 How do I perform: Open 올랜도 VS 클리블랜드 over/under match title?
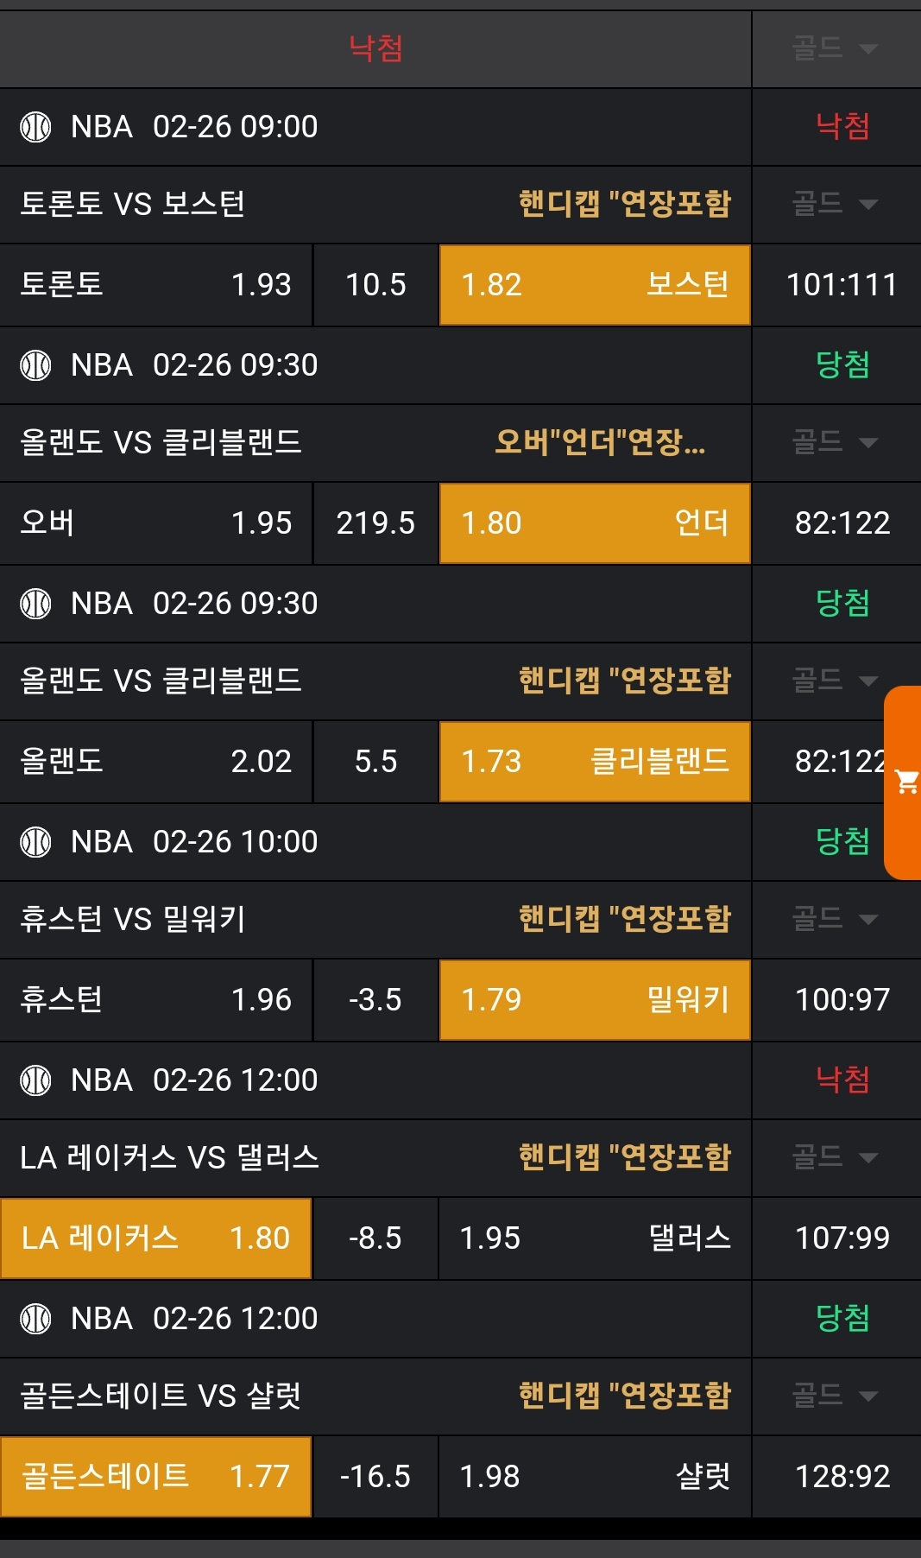click(x=161, y=443)
